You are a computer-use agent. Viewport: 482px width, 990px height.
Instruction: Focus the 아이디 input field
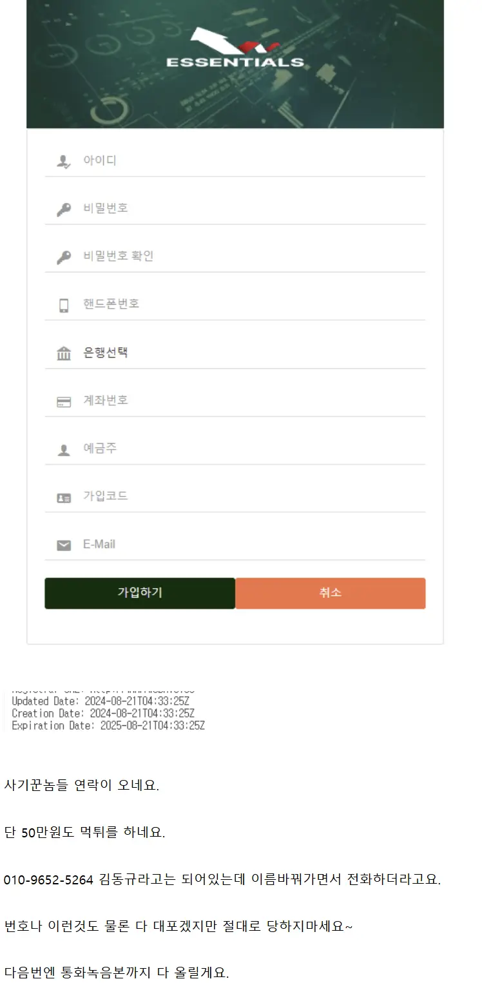(251, 161)
